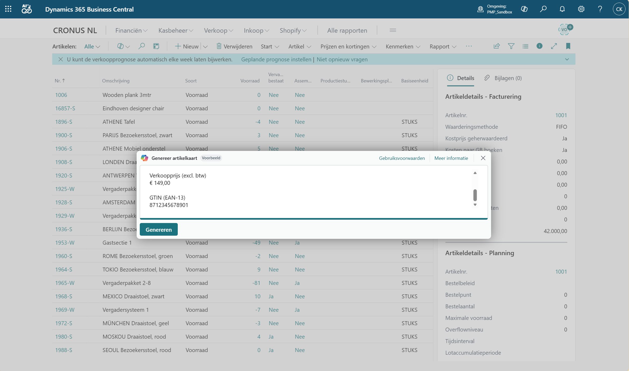The height and width of the screenshot is (371, 629).
Task: Click the search magnifier in article toolbar
Action: coord(142,46)
